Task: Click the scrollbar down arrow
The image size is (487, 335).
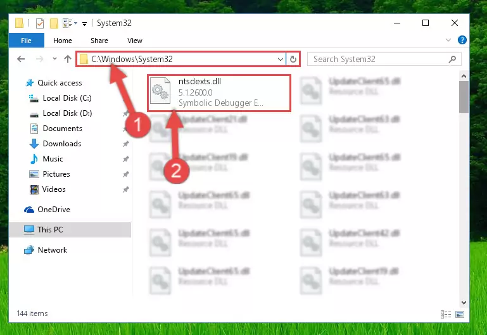Action: 464,303
